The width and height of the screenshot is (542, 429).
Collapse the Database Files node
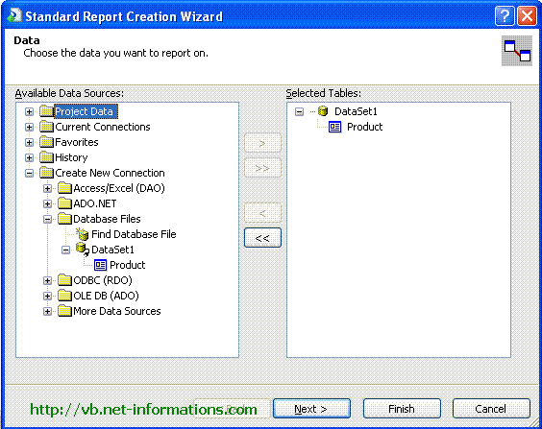[x=48, y=219]
